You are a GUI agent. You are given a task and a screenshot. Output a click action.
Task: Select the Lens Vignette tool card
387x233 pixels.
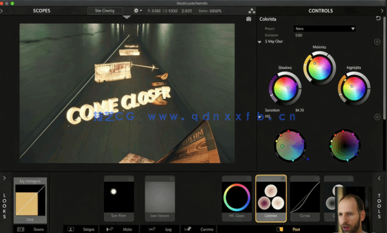160,199
